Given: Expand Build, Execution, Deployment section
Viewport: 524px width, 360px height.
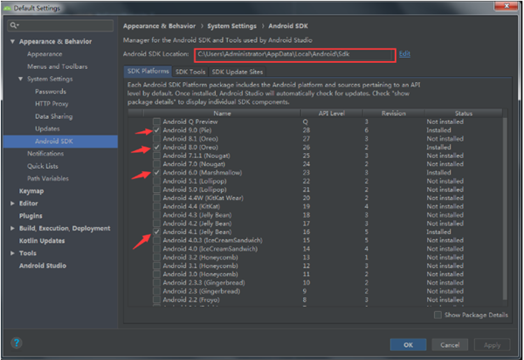Looking at the screenshot, I should [x=12, y=228].
